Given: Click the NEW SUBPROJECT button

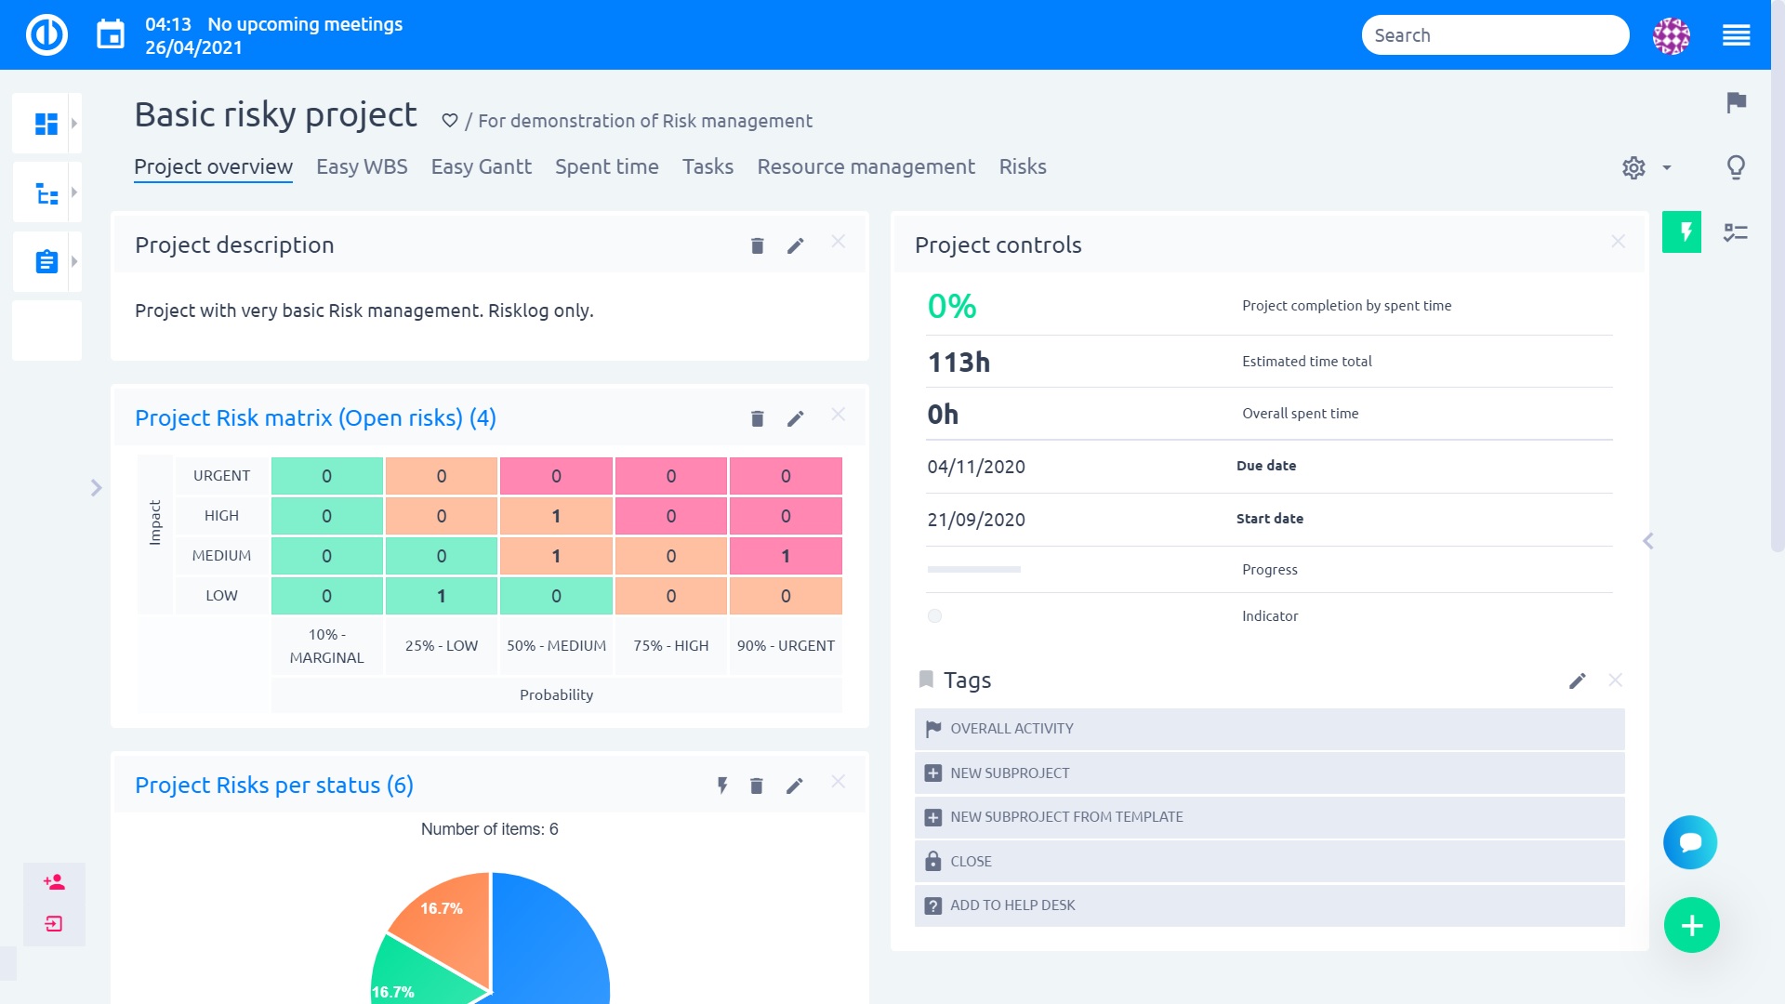Looking at the screenshot, I should (1009, 773).
